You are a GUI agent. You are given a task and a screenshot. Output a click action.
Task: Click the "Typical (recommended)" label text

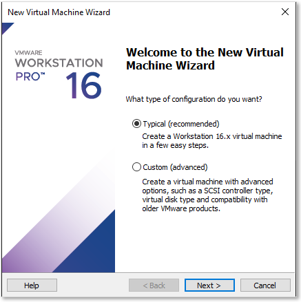pyautogui.click(x=181, y=124)
